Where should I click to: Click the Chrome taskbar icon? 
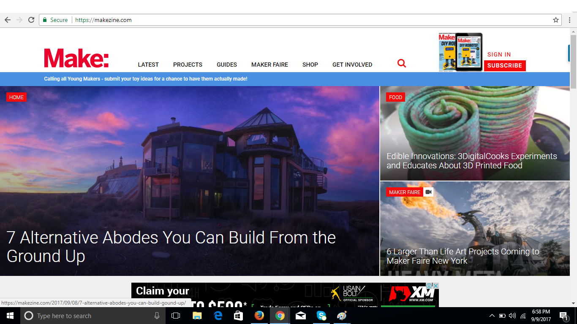[x=280, y=316]
